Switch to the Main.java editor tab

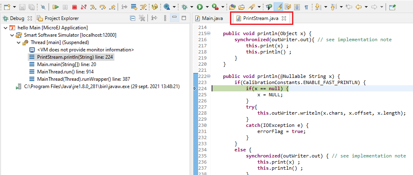coord(209,18)
